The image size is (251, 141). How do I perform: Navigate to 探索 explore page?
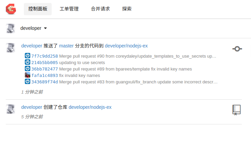click(x=127, y=9)
